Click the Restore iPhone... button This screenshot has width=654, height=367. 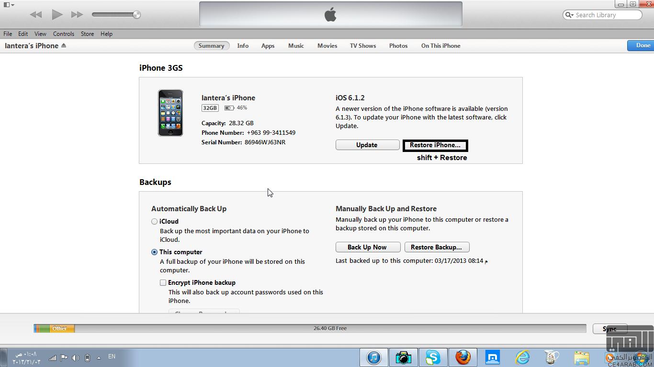coord(435,145)
